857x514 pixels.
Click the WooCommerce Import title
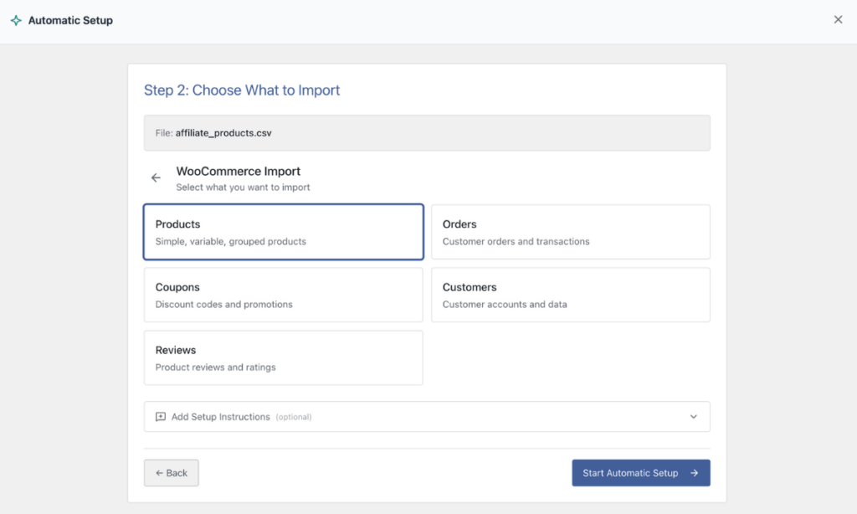239,171
